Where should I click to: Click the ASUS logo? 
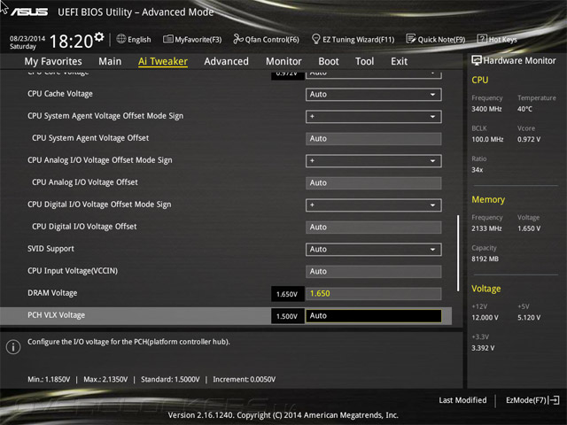(29, 12)
